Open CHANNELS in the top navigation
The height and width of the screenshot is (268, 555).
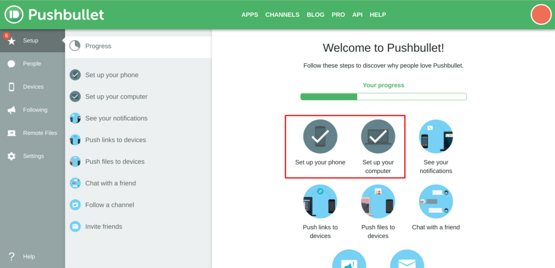282,15
